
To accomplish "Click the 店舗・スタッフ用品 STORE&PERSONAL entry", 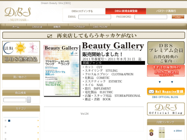I will click(x=112, y=96).
